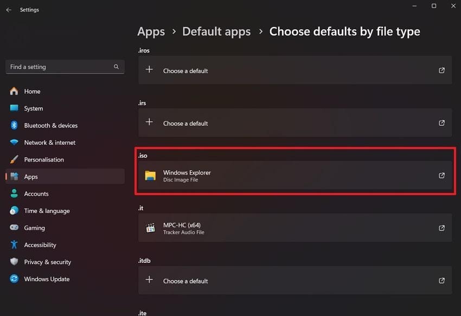The height and width of the screenshot is (316, 461).
Task: Select Network & internet
Action: (65, 143)
